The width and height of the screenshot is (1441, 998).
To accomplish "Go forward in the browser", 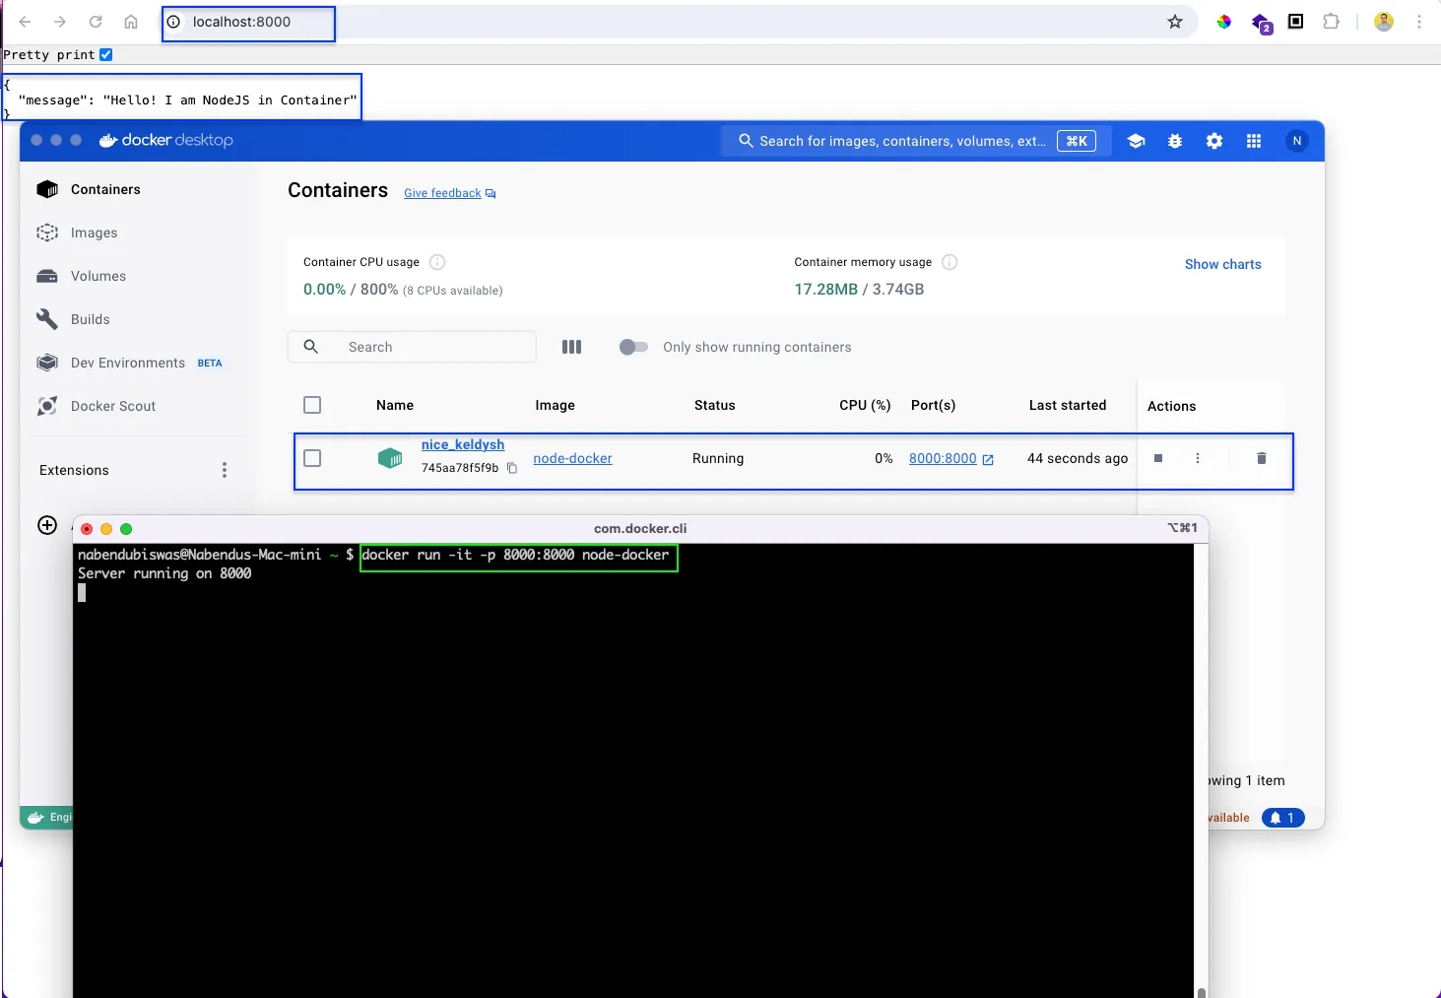I will [x=60, y=22].
